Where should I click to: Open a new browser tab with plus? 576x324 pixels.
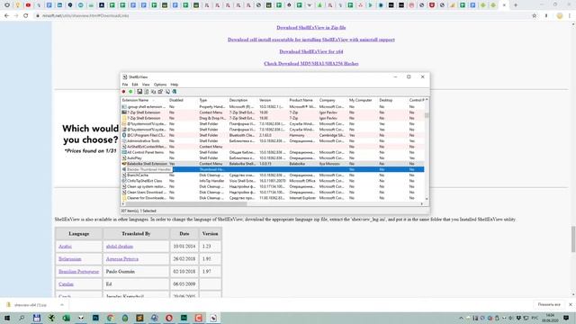coord(516,5)
